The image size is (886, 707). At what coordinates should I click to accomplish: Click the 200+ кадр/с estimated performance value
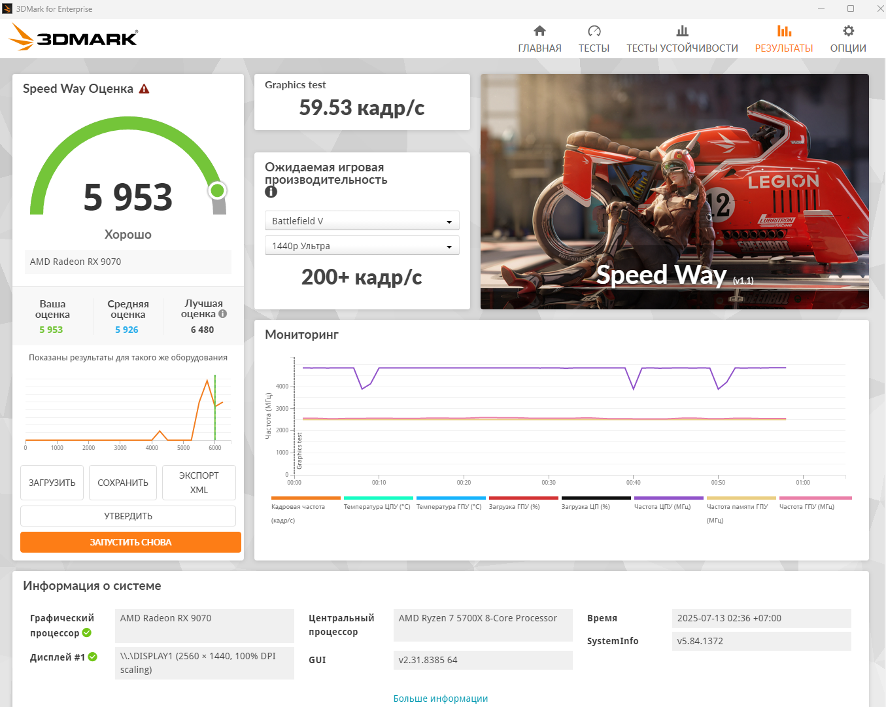pyautogui.click(x=362, y=277)
